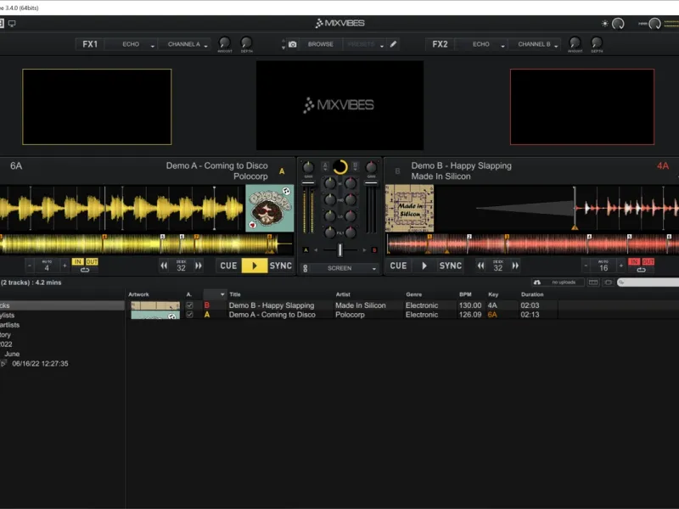Click mixer channel A gain knob

pyautogui.click(x=308, y=167)
